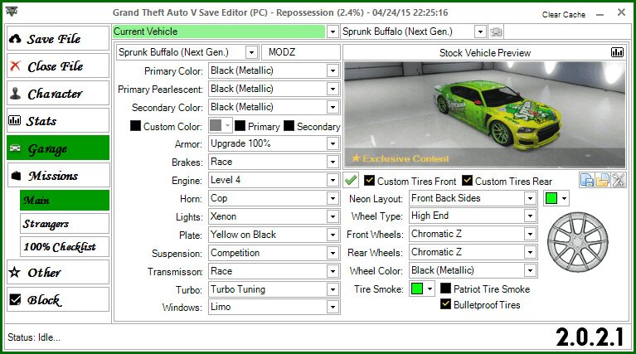The image size is (636, 354).
Task: Click the wrench and screwdriver tools icon
Action: coord(619,181)
